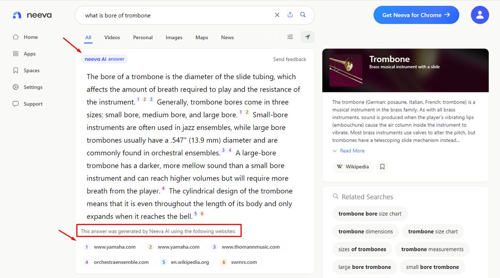
Task: Search related large bore trombone
Action: pyautogui.click(x=365, y=267)
